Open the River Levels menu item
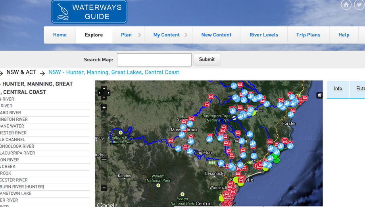This screenshot has height=207, width=365. click(x=264, y=35)
